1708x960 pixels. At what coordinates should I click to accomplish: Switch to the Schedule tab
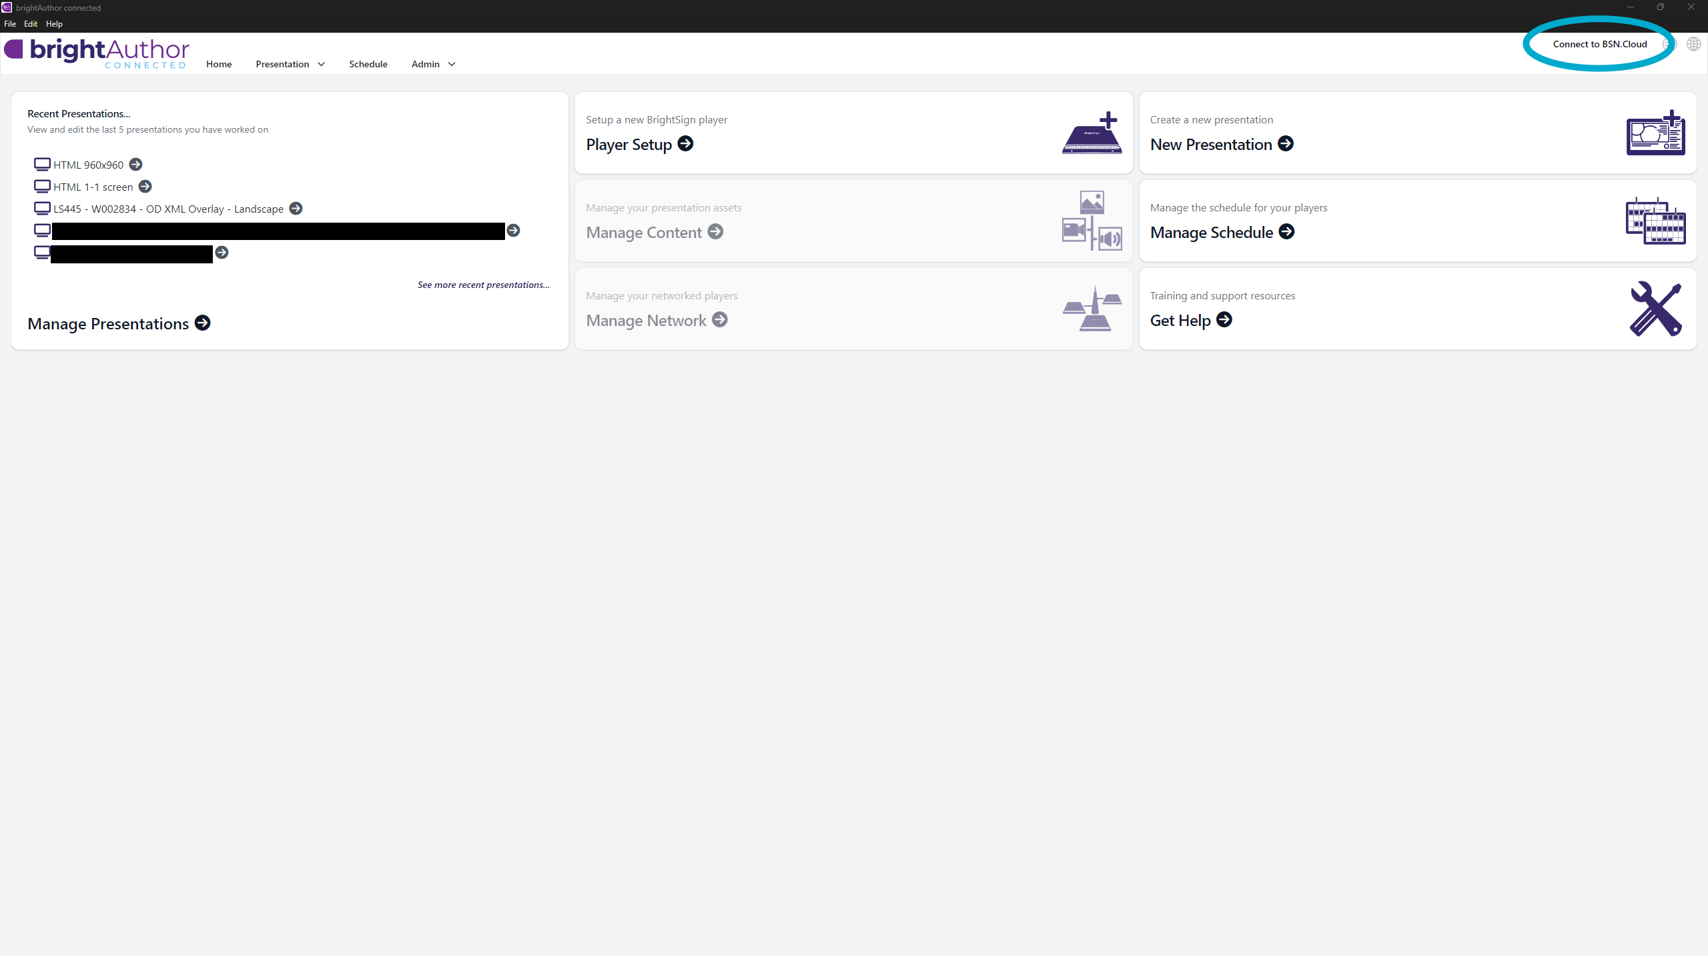click(x=368, y=64)
